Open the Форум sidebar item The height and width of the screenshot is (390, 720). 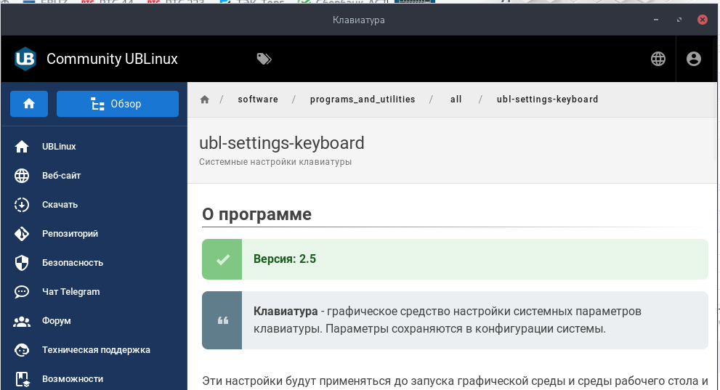click(x=57, y=321)
